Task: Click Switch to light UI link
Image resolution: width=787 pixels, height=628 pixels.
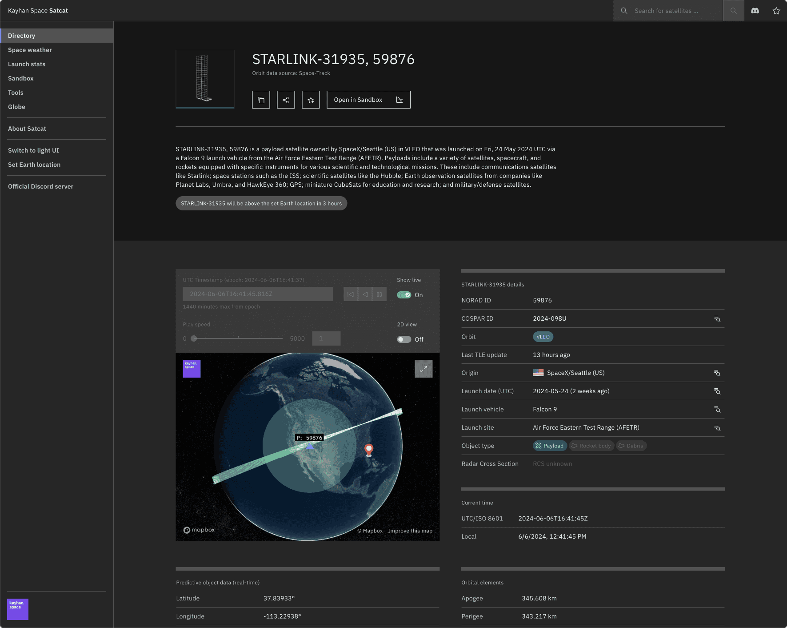Action: (x=33, y=150)
